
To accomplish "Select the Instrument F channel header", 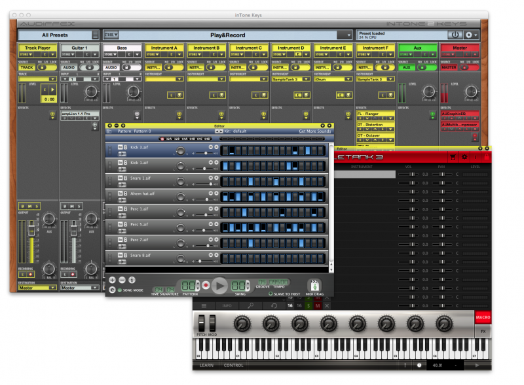I will (375, 48).
